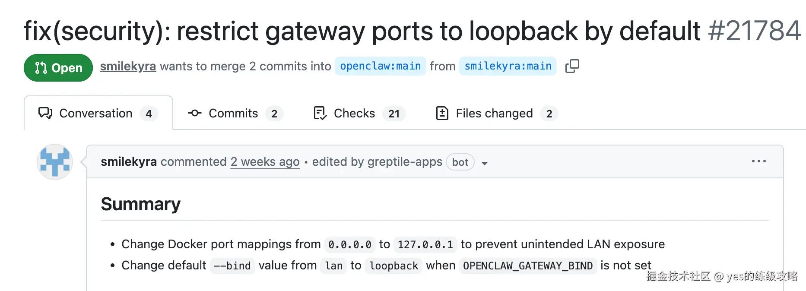Copy the head branch name icon

click(572, 66)
